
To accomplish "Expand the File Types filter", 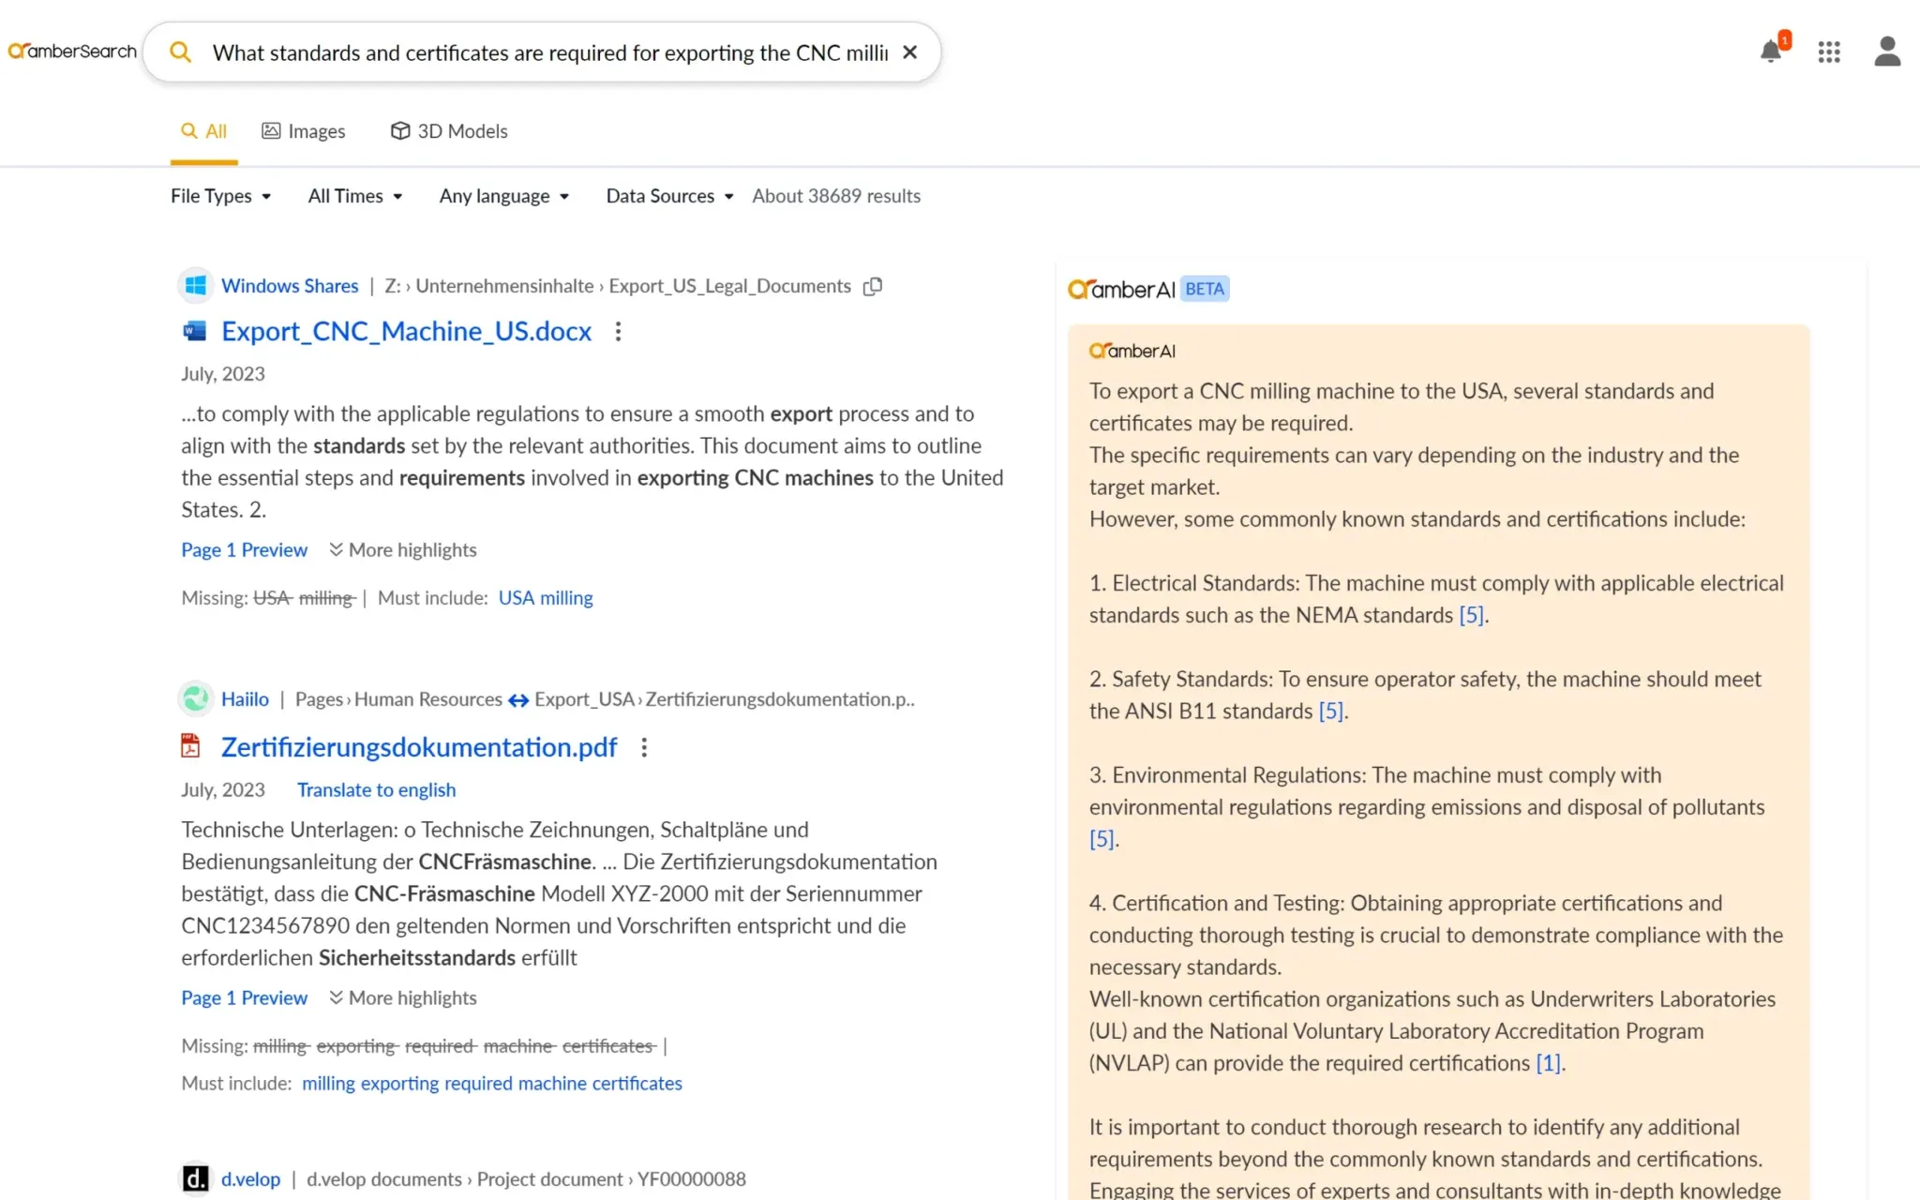I will click(x=220, y=196).
